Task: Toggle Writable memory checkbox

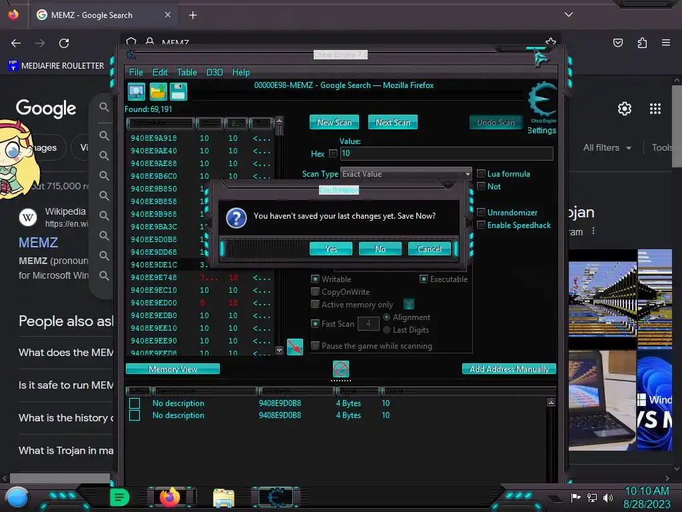Action: 315,279
